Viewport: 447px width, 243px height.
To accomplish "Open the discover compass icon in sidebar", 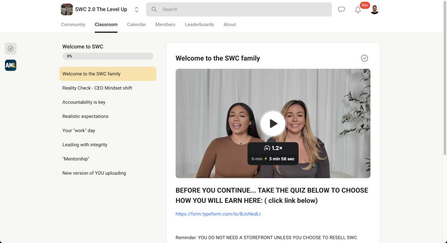I will 11,49.
